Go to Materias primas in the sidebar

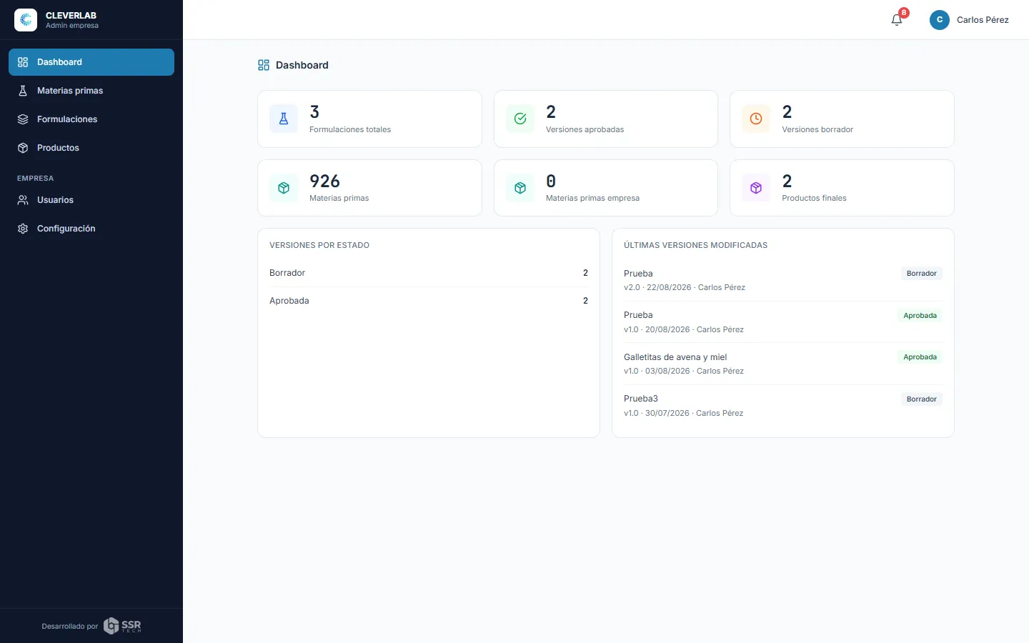point(91,91)
